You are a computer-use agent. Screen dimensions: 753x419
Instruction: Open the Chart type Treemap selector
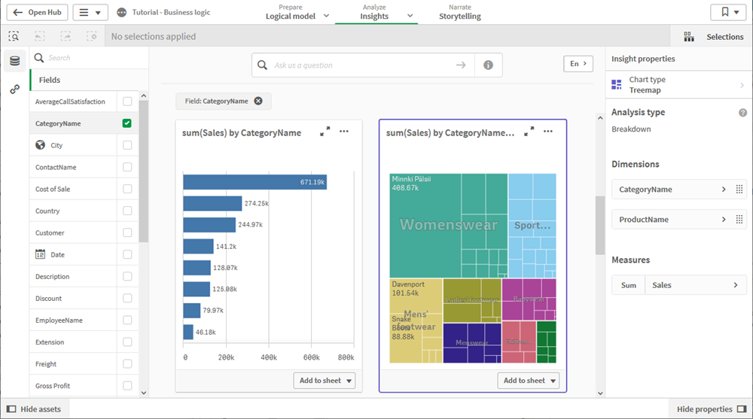pyautogui.click(x=678, y=85)
